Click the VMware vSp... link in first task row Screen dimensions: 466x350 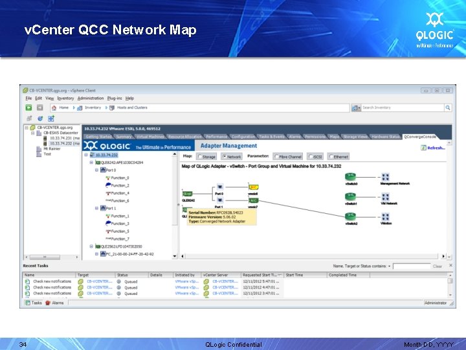[187, 281]
